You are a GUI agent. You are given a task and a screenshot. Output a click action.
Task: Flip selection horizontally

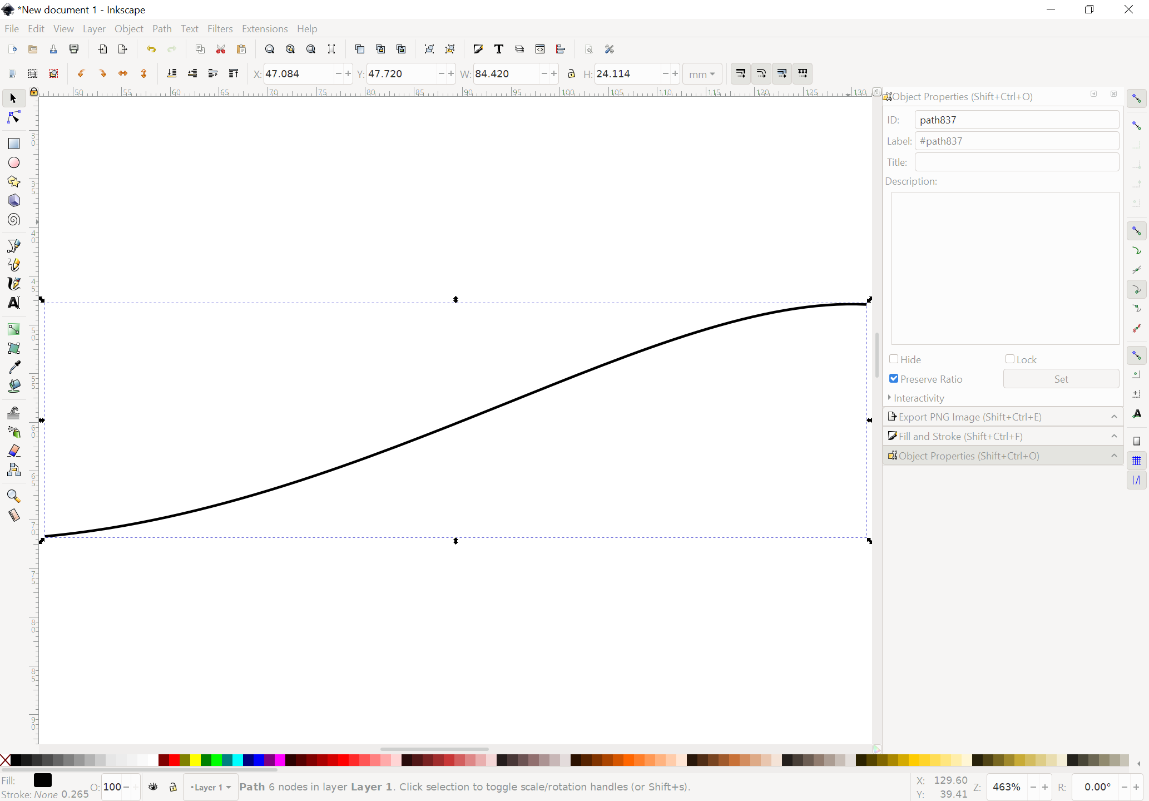point(123,73)
